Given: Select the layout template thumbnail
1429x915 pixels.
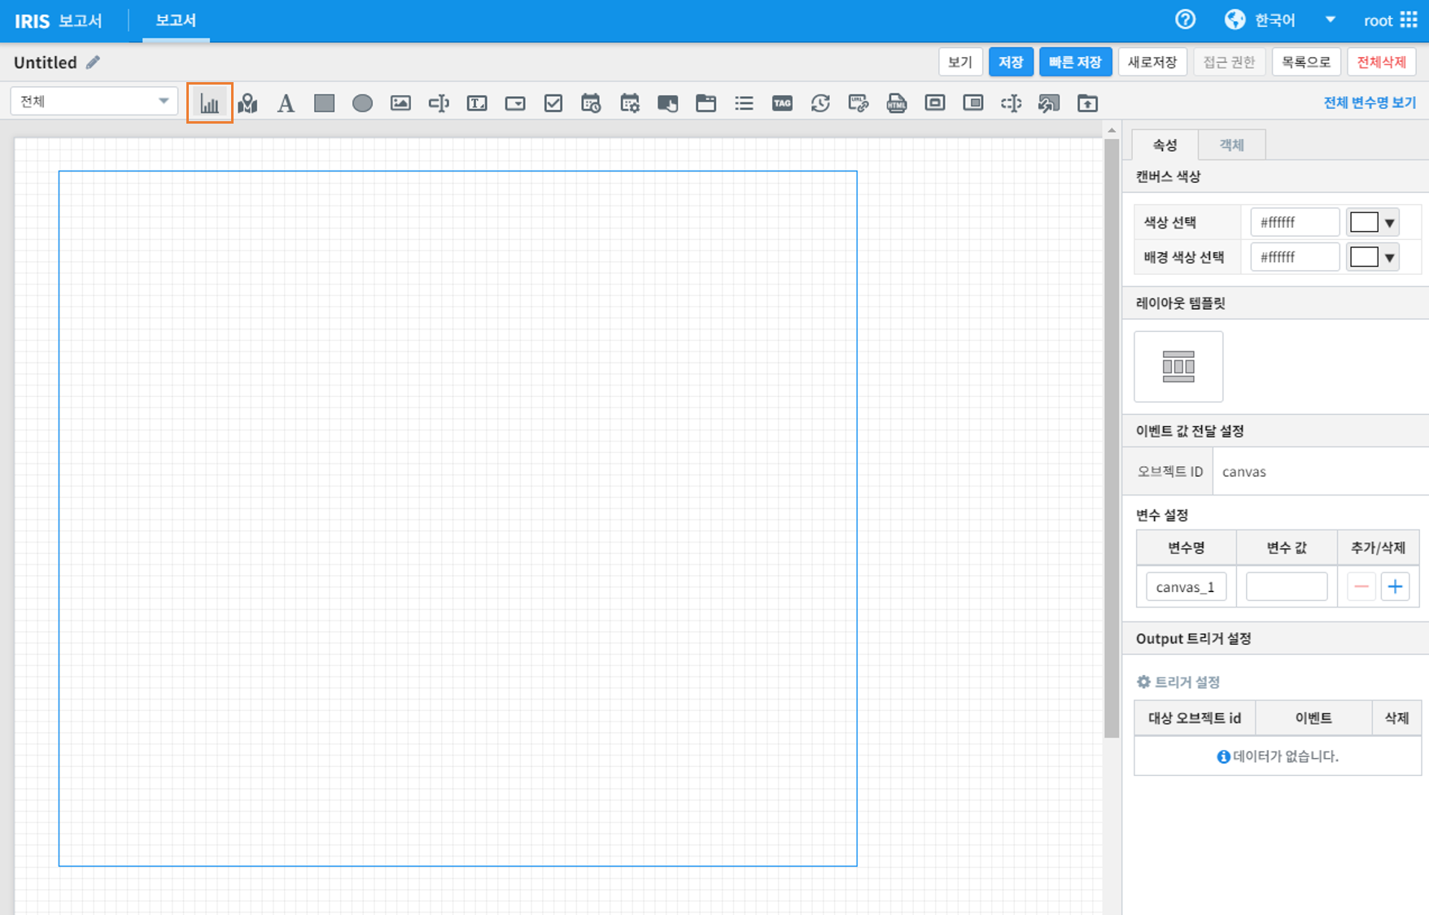Looking at the screenshot, I should (1178, 366).
